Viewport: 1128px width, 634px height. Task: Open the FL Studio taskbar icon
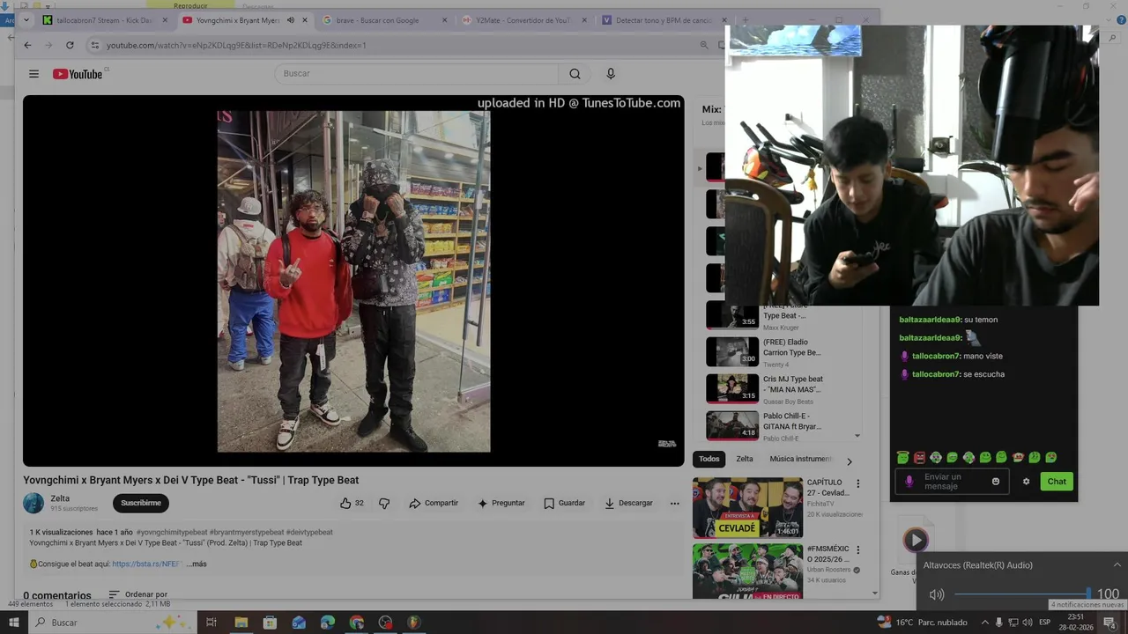pos(414,623)
